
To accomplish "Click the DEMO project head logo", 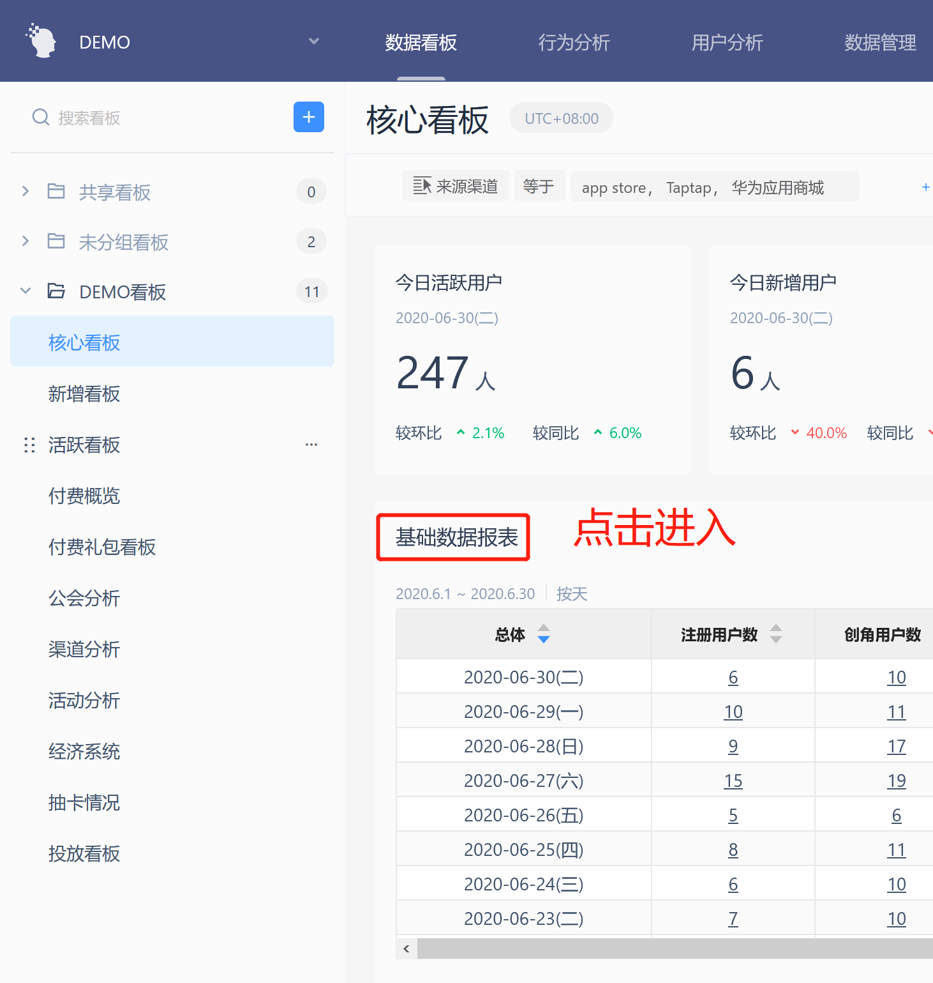I will click(x=42, y=42).
